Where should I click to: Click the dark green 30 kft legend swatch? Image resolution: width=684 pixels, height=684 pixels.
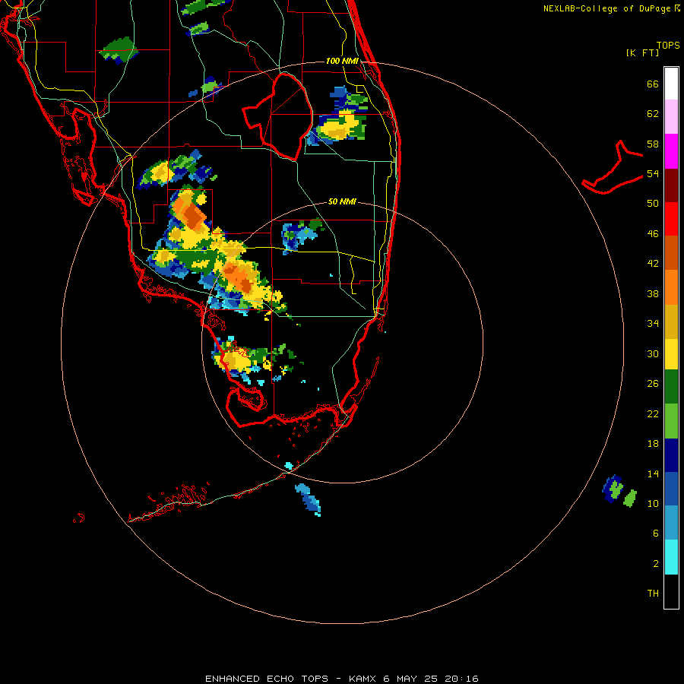[671, 387]
